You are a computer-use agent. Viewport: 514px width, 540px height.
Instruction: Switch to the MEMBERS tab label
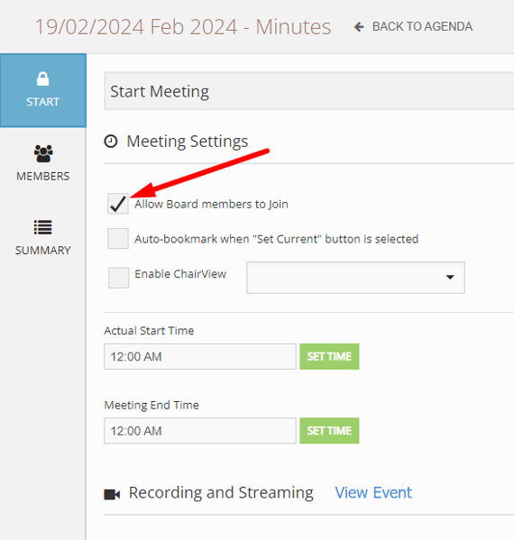pos(43,177)
